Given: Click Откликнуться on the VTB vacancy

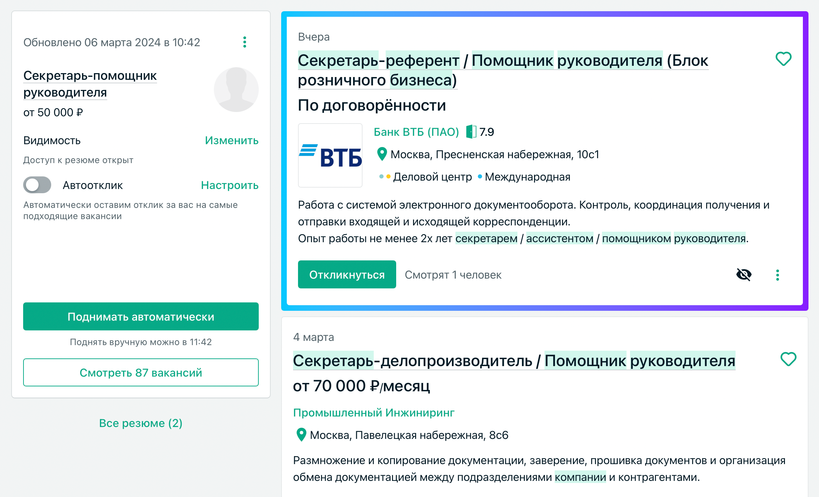Looking at the screenshot, I should click(347, 274).
